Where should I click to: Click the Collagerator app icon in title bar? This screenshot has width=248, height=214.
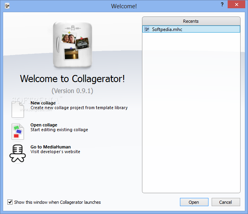click(7, 6)
